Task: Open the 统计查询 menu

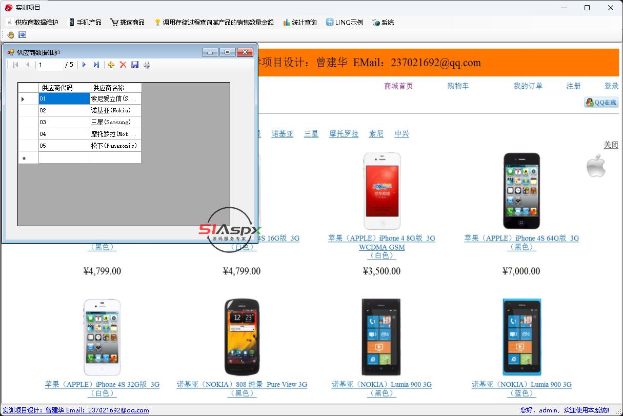Action: 300,23
